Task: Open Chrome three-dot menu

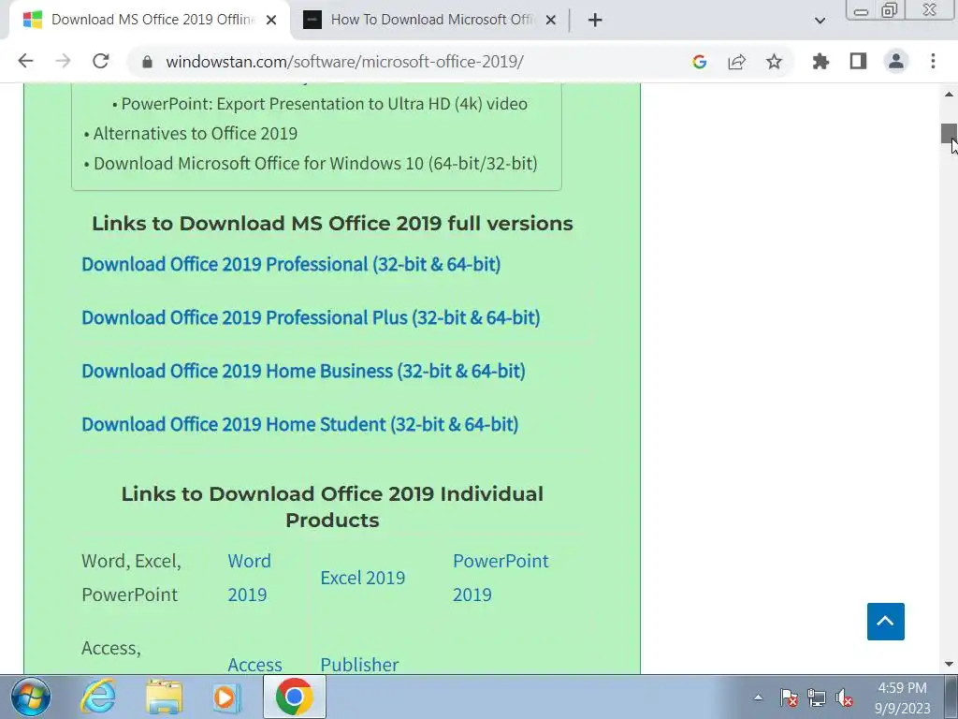Action: 933,61
